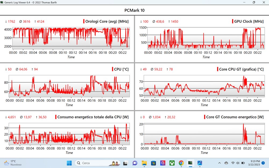Click the GPU clock average value 438,6
Viewport: 269px width, 168px height.
click(x=160, y=22)
